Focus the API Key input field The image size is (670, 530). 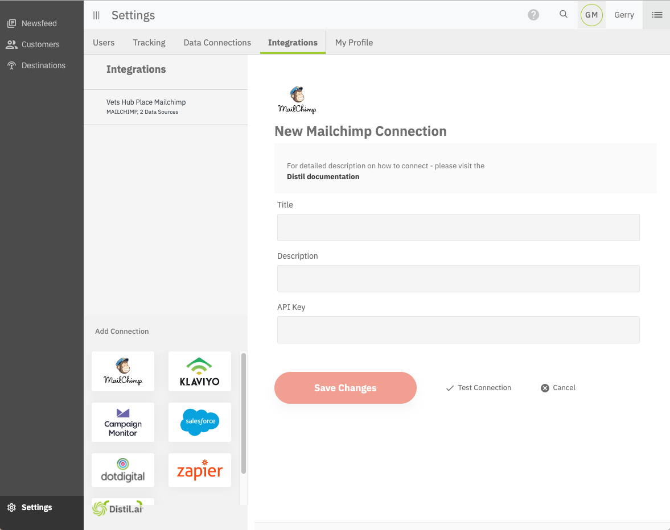458,330
